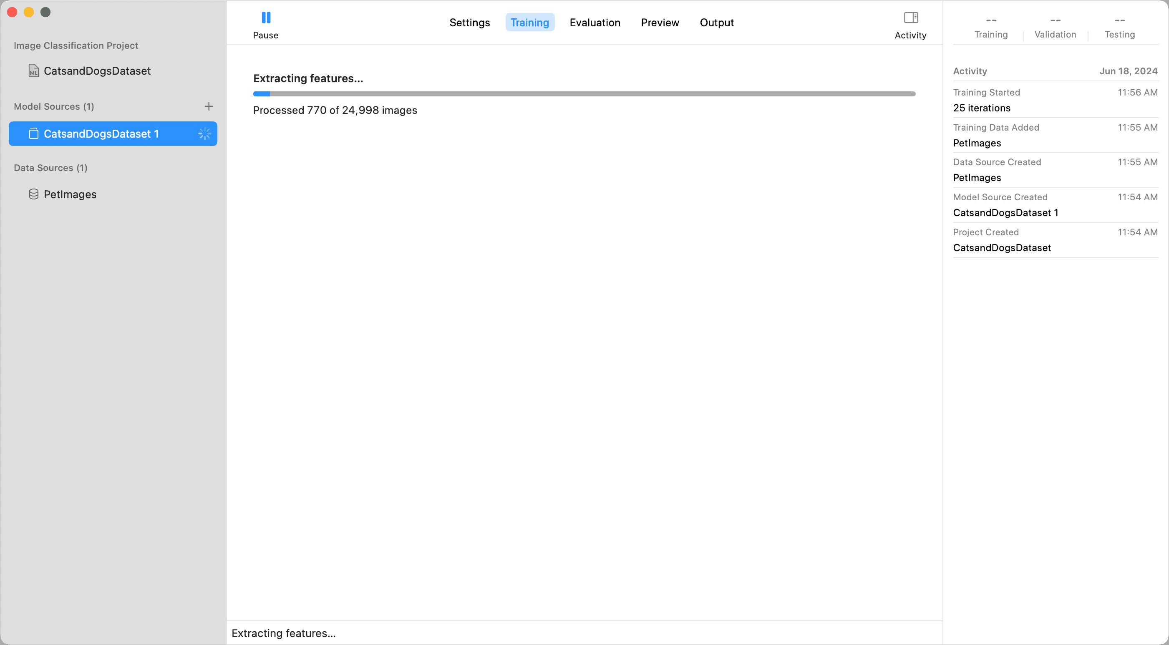This screenshot has height=645, width=1169.
Task: Select the PetImages data source
Action: point(70,194)
